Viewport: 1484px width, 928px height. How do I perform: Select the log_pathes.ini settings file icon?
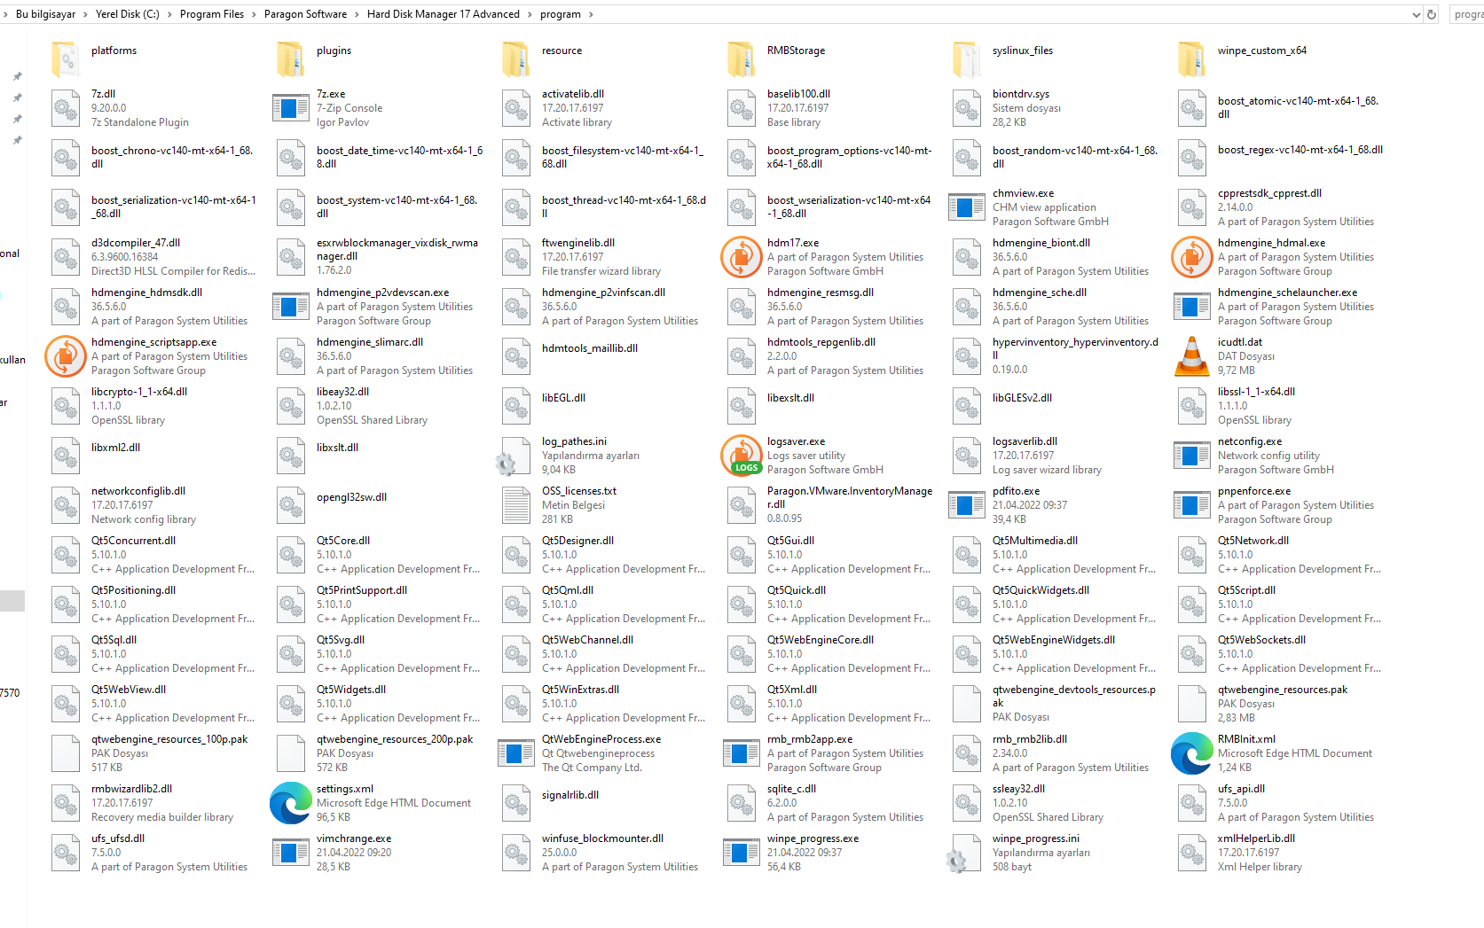click(x=514, y=456)
